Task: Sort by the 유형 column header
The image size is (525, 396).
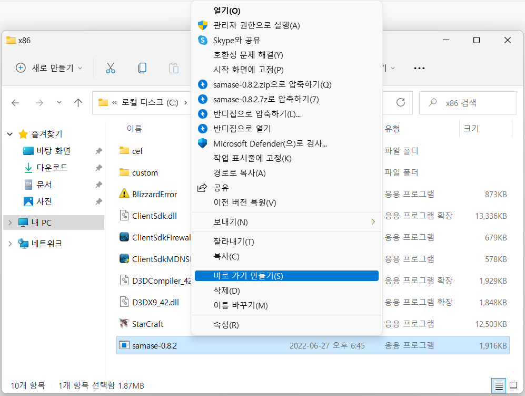Action: (392, 129)
